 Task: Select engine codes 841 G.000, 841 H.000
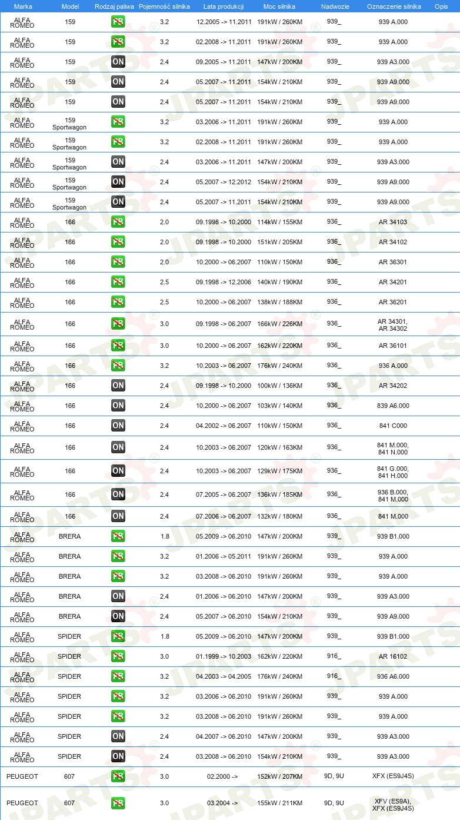pos(393,472)
